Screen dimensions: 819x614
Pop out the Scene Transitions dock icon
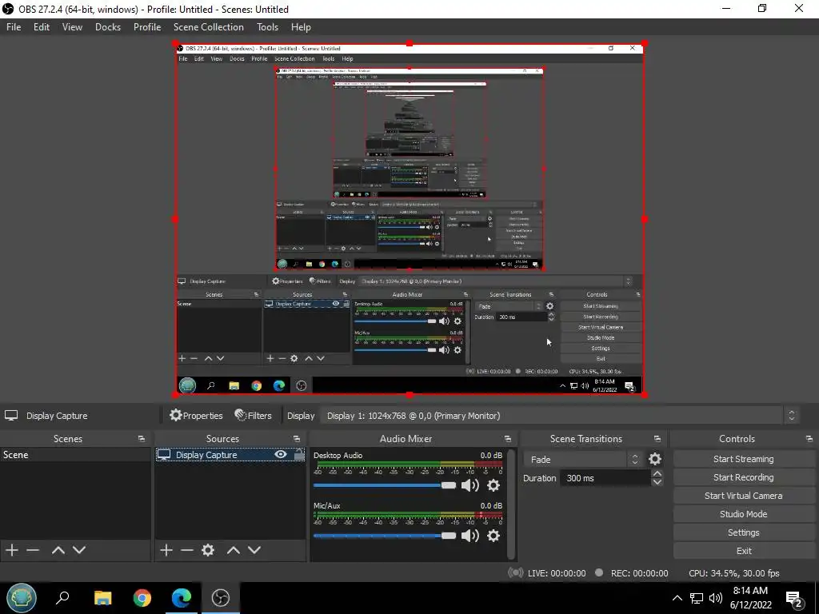click(x=657, y=439)
